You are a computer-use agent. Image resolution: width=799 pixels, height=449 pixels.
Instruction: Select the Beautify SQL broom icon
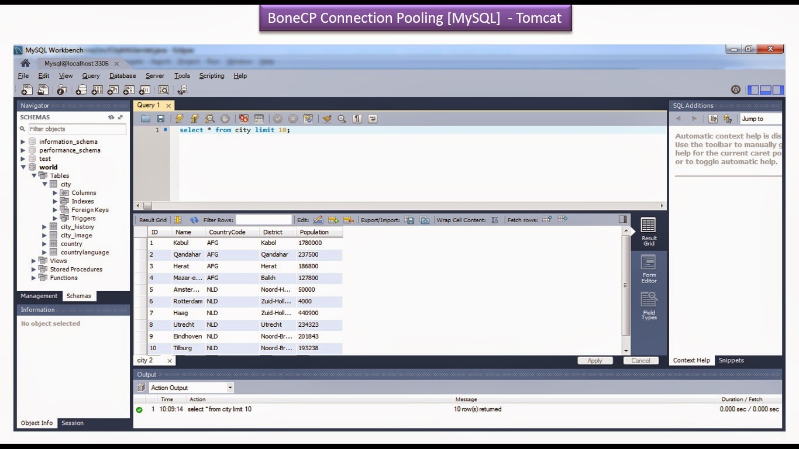pyautogui.click(x=327, y=118)
